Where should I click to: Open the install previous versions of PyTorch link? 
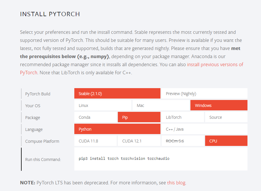215,64
